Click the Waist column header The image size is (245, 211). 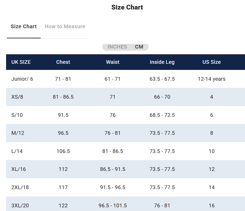(113, 62)
